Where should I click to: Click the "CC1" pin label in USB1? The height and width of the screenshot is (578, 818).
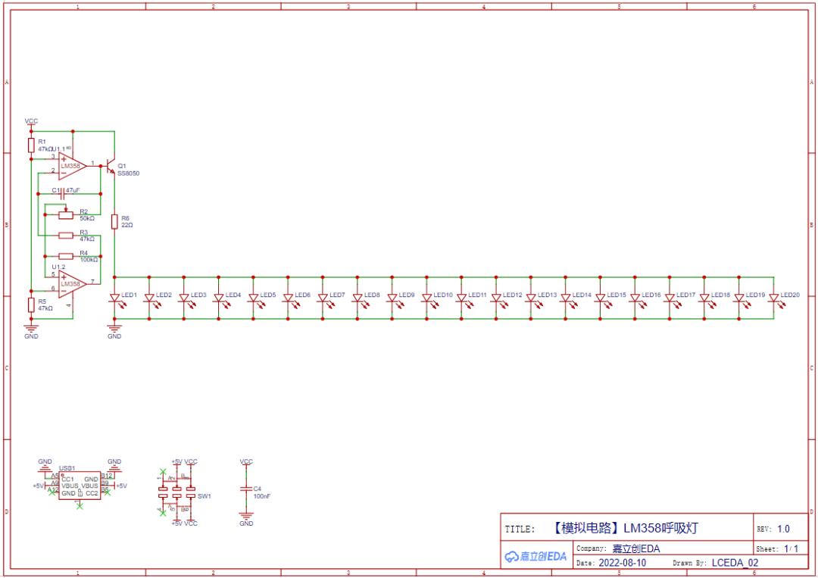(68, 479)
